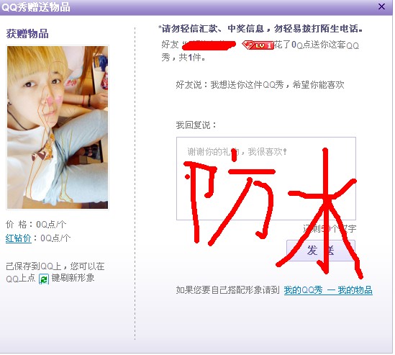Focus the reply message text box
395x355 pixels.
[x=266, y=179]
